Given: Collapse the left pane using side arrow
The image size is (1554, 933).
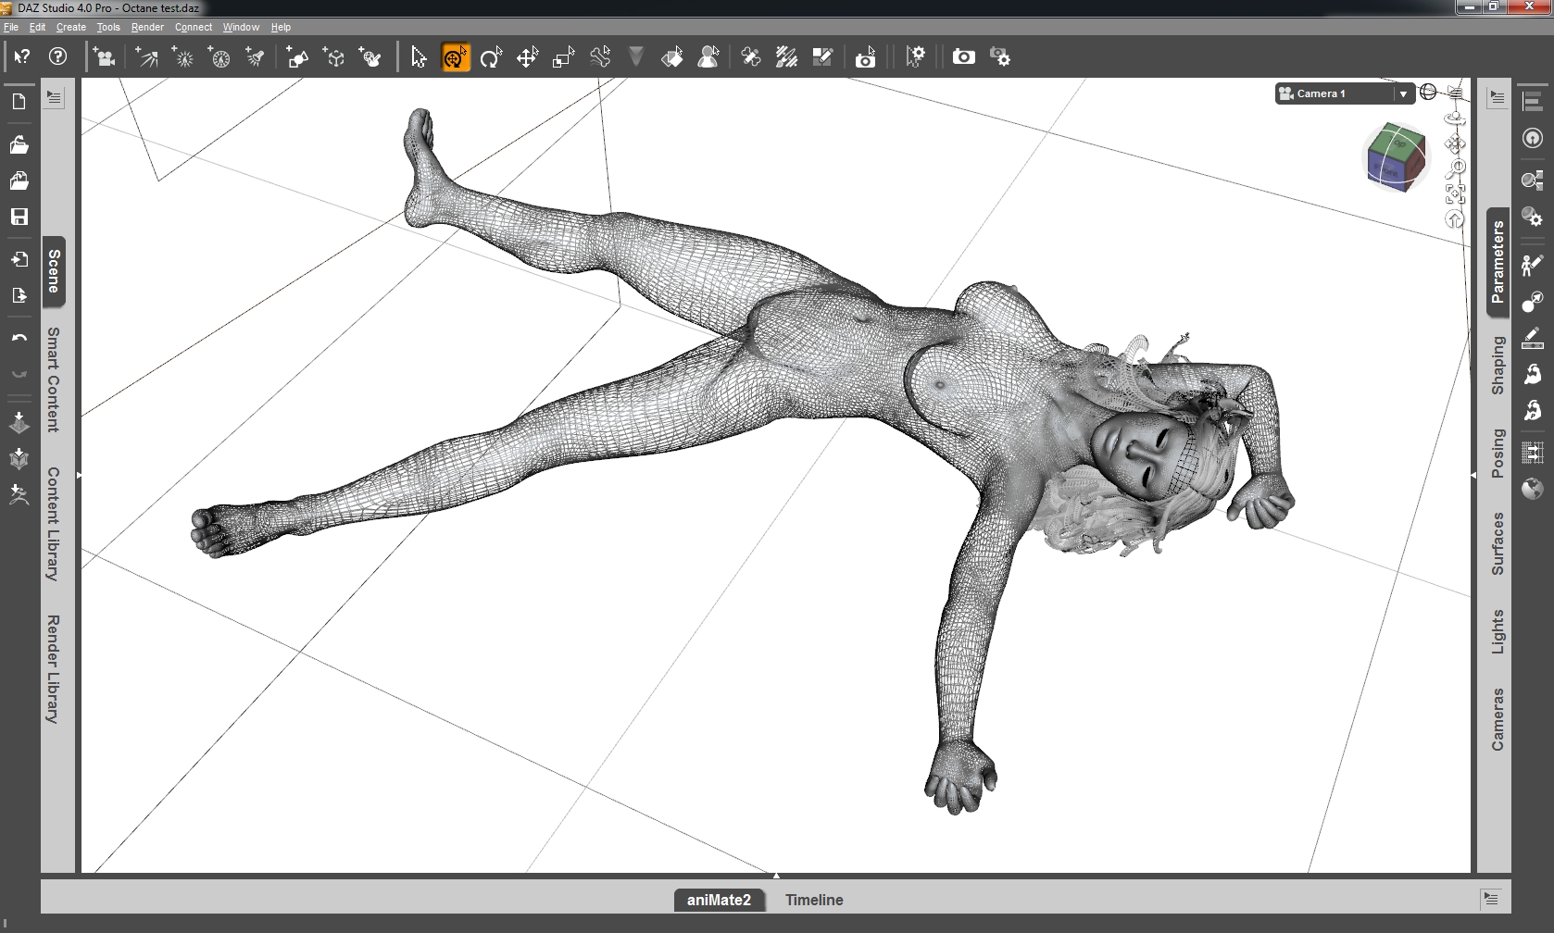Looking at the screenshot, I should (79, 476).
